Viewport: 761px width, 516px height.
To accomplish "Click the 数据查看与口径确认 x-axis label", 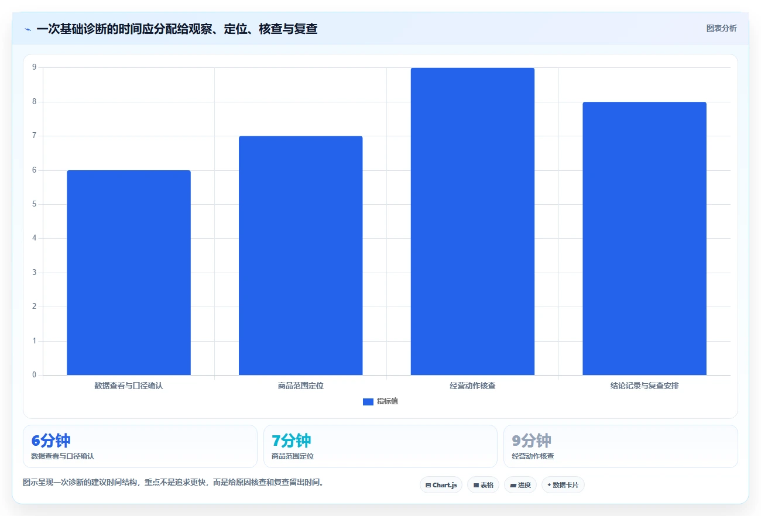I will (x=129, y=386).
